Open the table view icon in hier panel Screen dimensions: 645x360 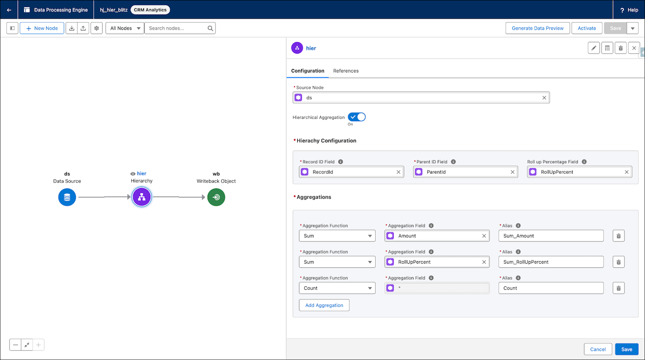click(x=607, y=48)
